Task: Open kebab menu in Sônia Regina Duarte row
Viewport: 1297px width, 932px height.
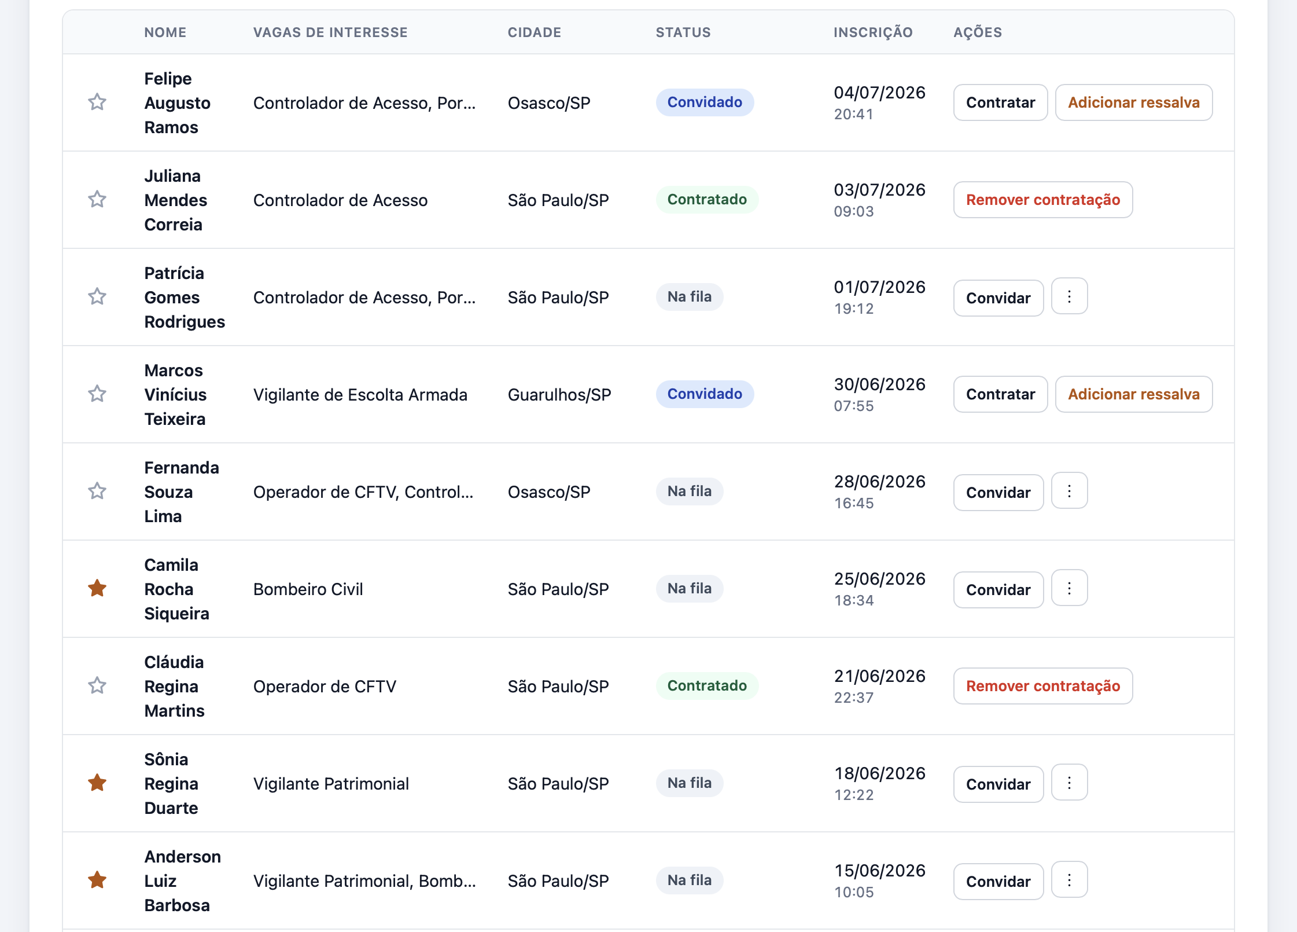Action: click(1069, 783)
